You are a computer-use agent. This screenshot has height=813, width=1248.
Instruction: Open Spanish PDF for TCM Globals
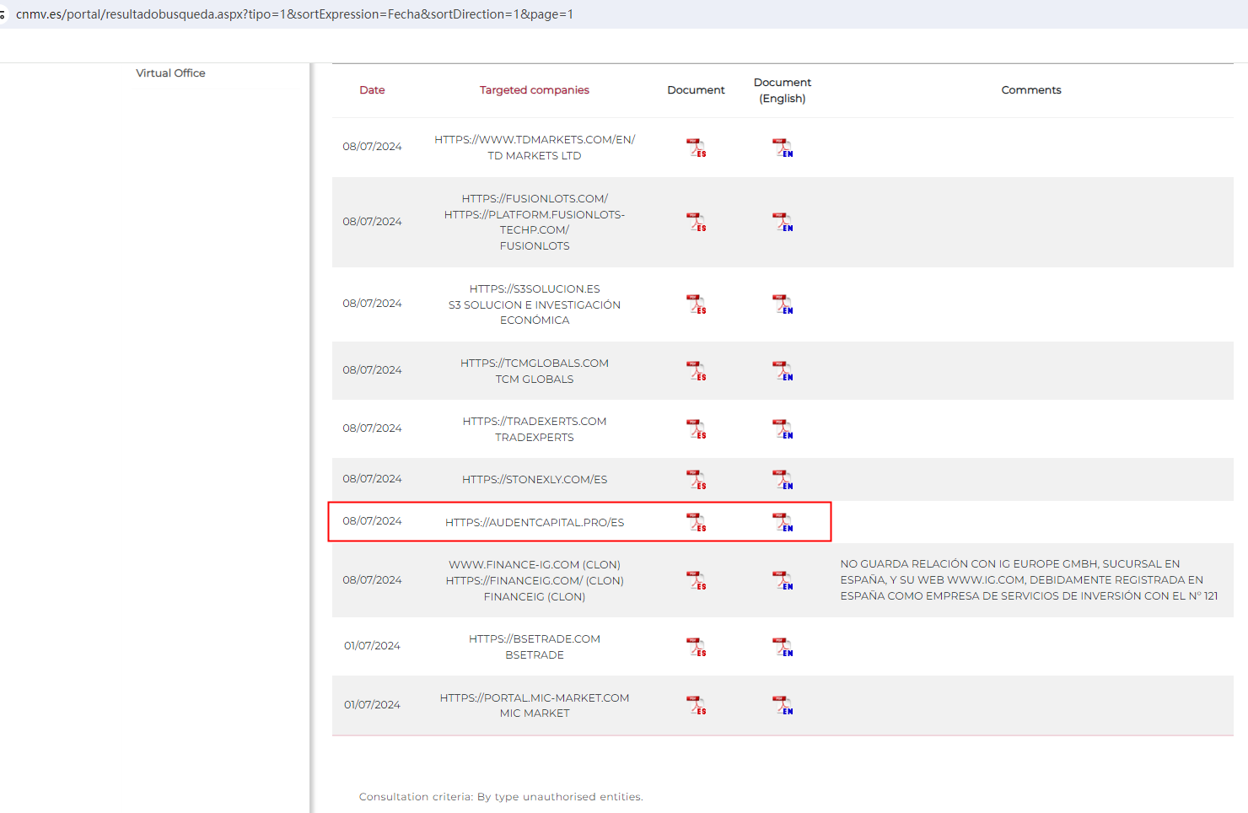(696, 370)
